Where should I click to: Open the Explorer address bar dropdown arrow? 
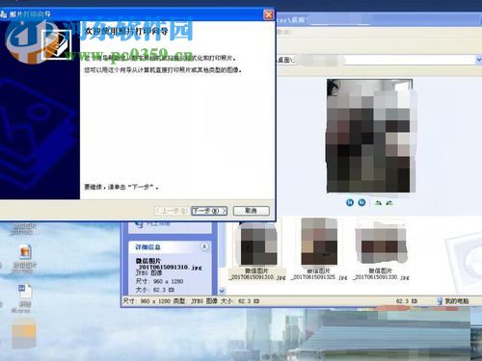click(x=478, y=60)
